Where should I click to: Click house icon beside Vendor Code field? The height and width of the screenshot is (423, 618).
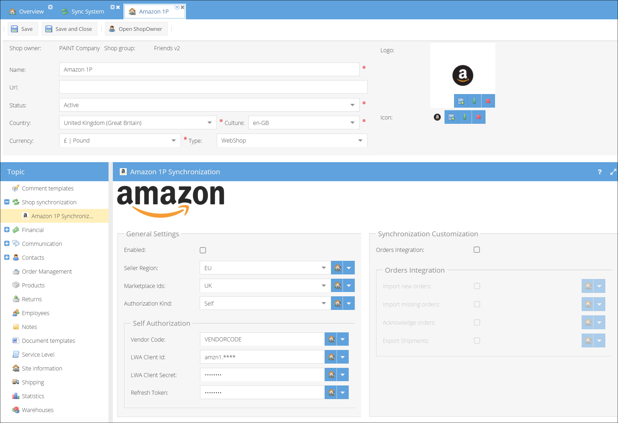[x=331, y=339]
